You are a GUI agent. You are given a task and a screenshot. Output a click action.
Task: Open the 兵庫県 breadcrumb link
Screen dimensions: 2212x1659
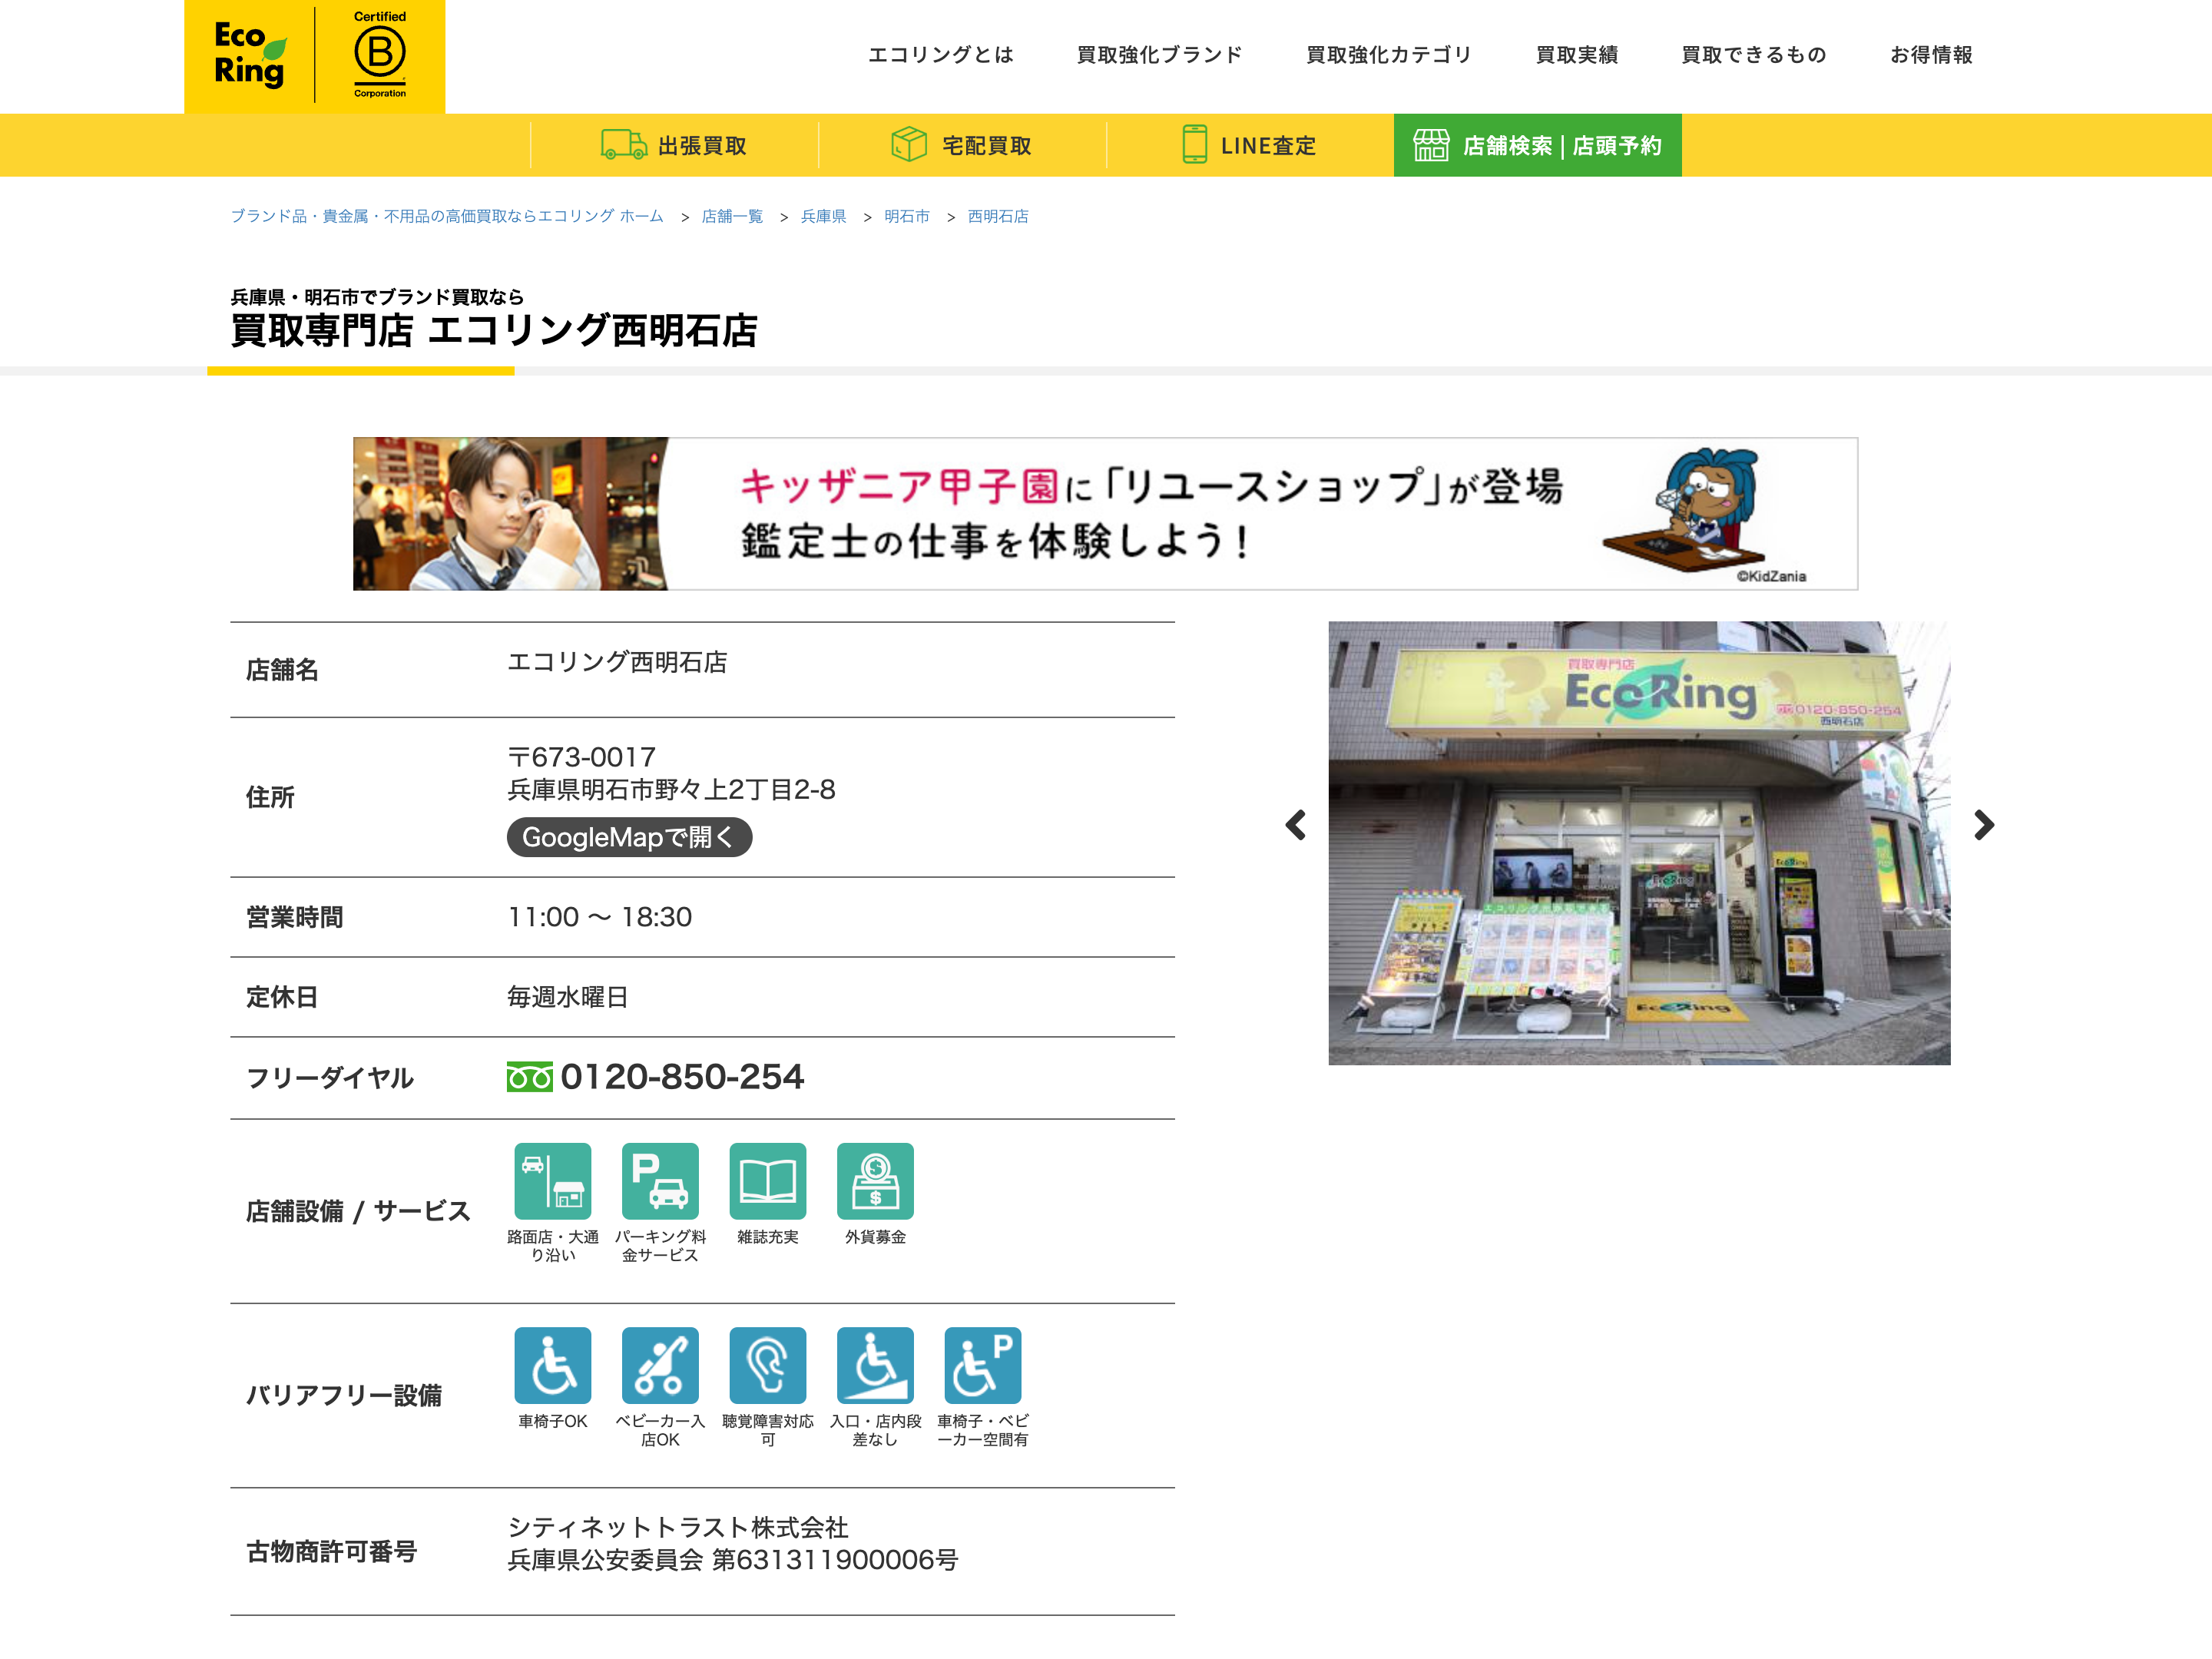pos(823,216)
